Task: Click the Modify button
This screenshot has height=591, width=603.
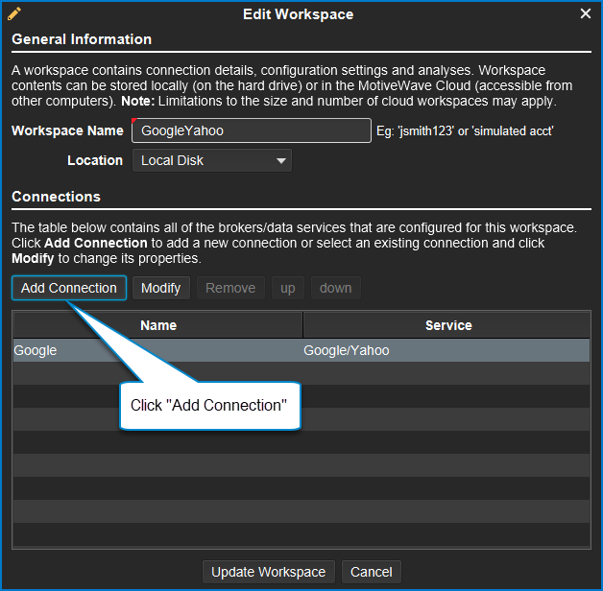Action: (160, 288)
